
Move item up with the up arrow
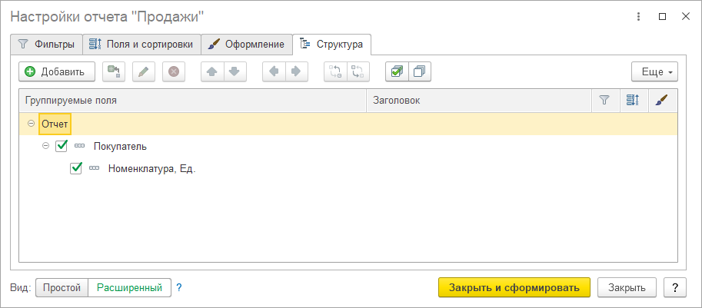tap(212, 71)
